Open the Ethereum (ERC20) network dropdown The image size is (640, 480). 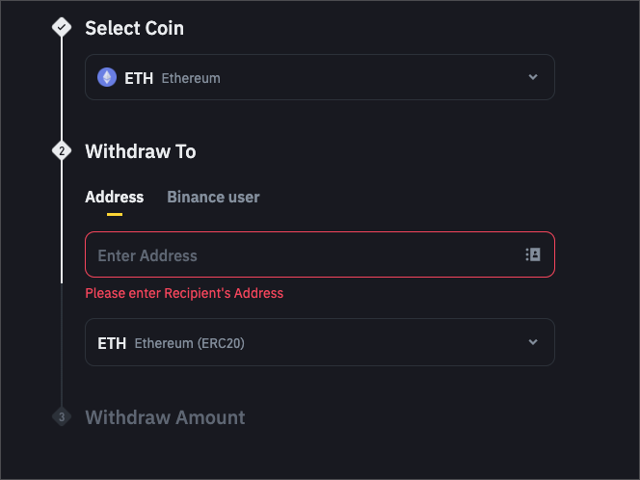point(319,342)
